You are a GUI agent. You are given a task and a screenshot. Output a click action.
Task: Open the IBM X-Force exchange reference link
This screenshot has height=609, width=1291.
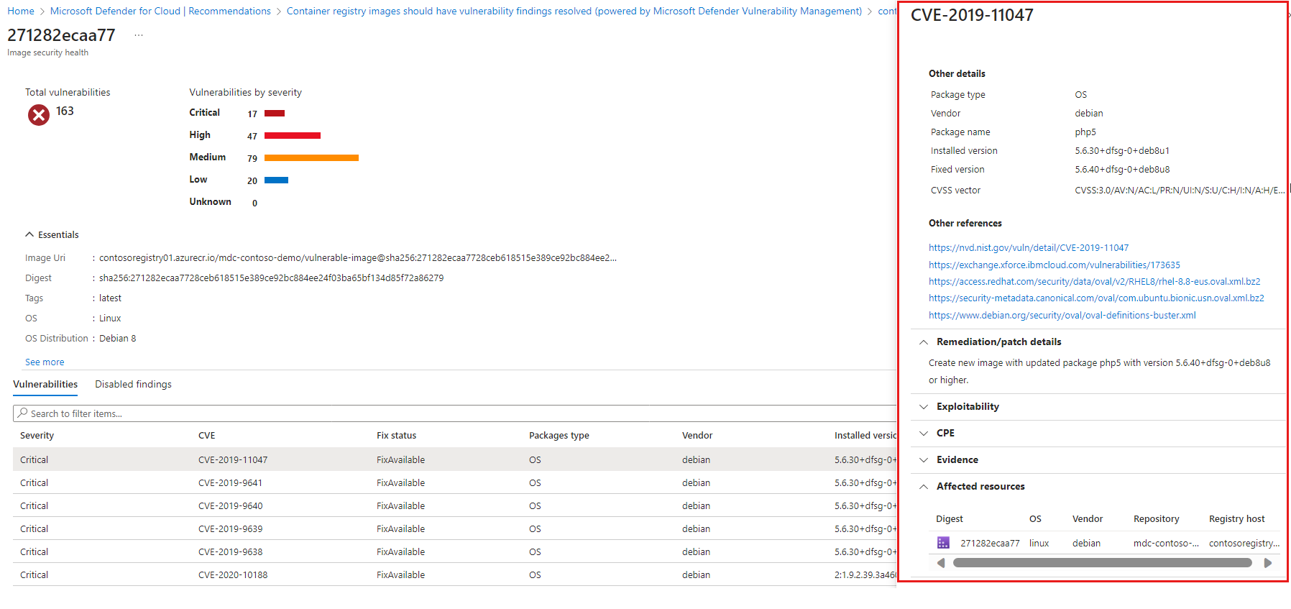click(x=1055, y=265)
